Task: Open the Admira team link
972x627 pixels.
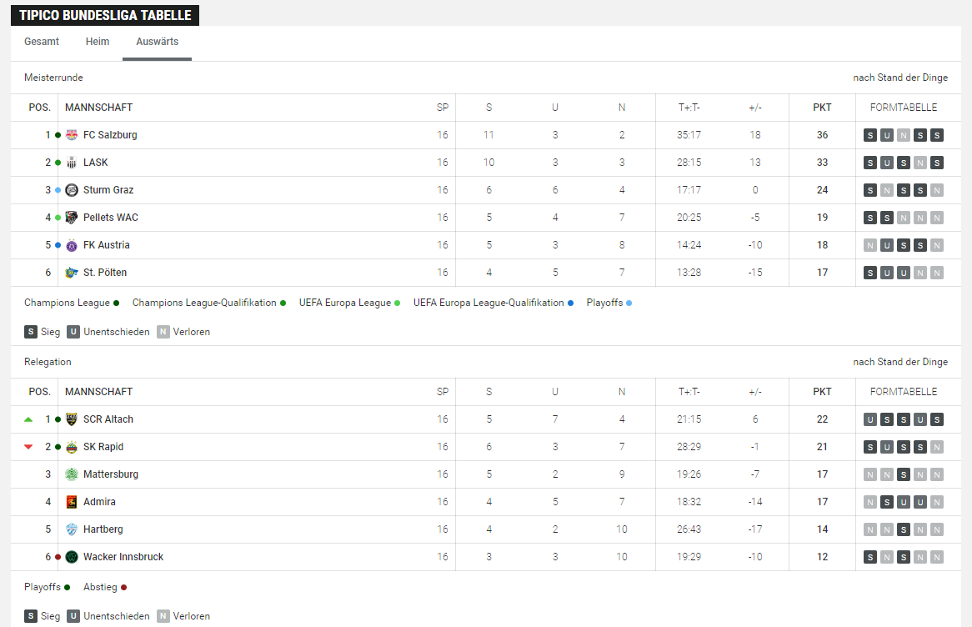Action: pyautogui.click(x=99, y=502)
